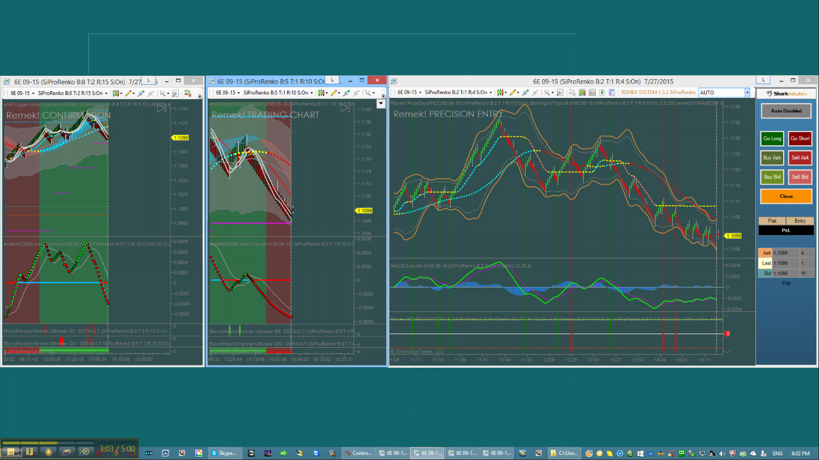This screenshot has width=819, height=460.
Task: Click cursor pointer tool in Trading Chart toolbar
Action: [368, 93]
